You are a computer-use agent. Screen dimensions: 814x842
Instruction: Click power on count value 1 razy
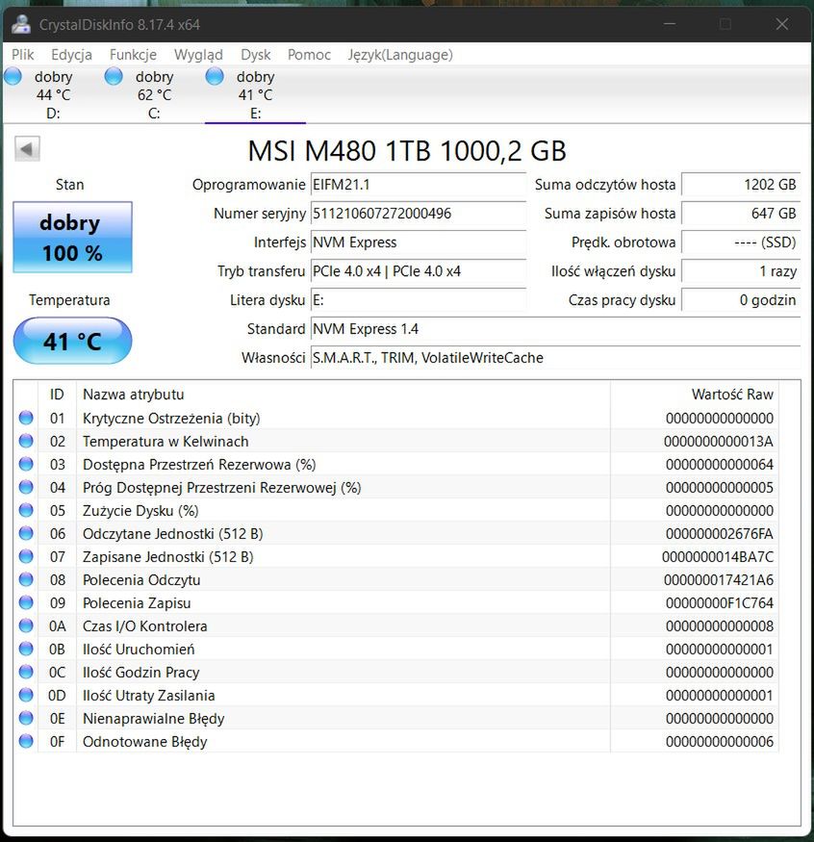[741, 271]
